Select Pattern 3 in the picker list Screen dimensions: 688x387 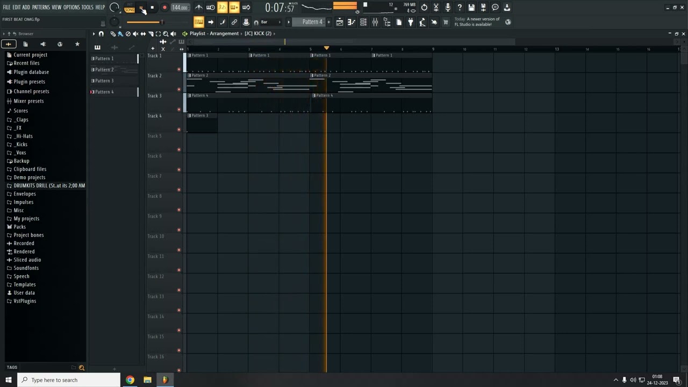[114, 81]
